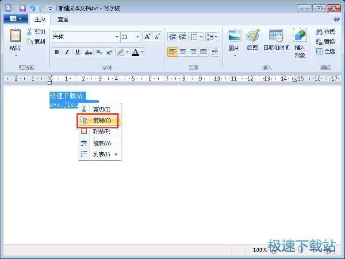Screen dimensions: 345x259
Task: Open 列表(L) submenu in context menu
Action: [100, 154]
